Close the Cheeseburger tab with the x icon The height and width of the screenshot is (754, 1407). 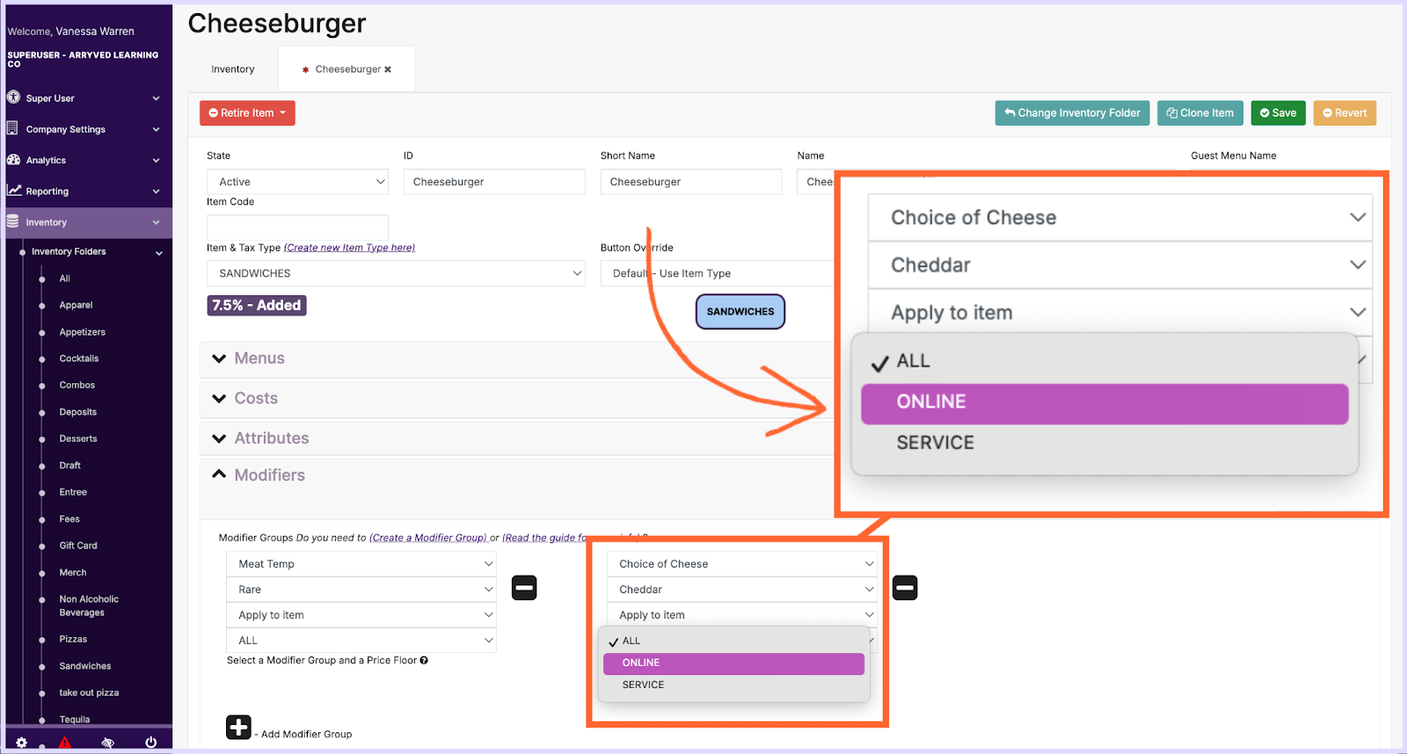click(388, 69)
